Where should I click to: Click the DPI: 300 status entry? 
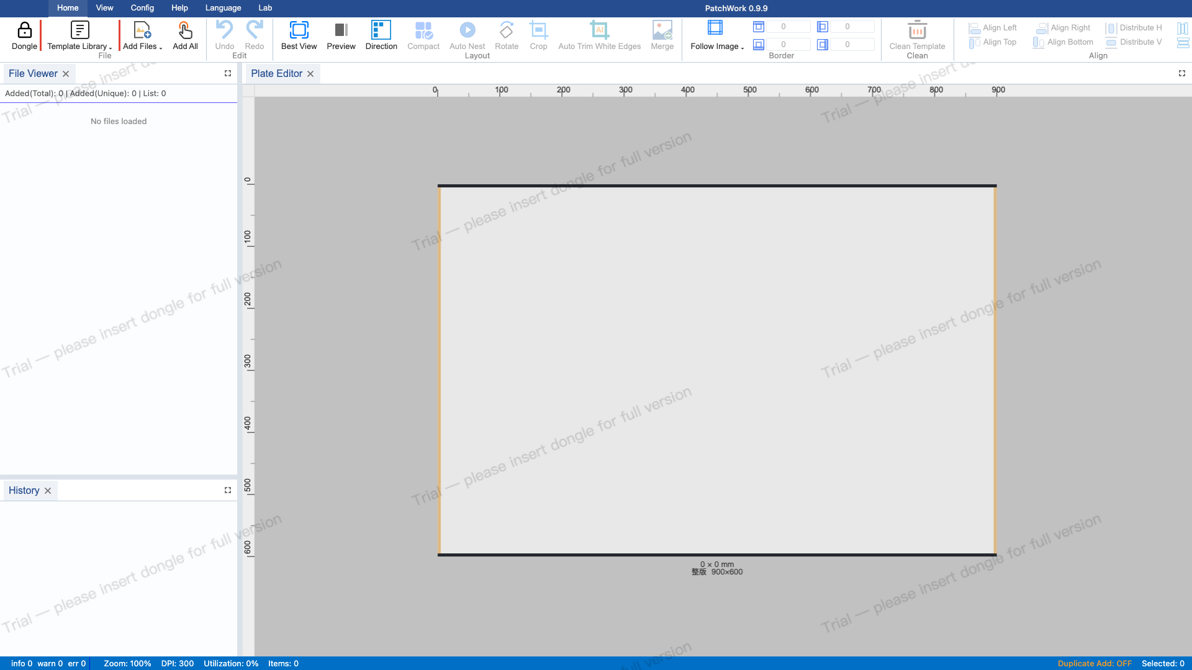pos(178,663)
